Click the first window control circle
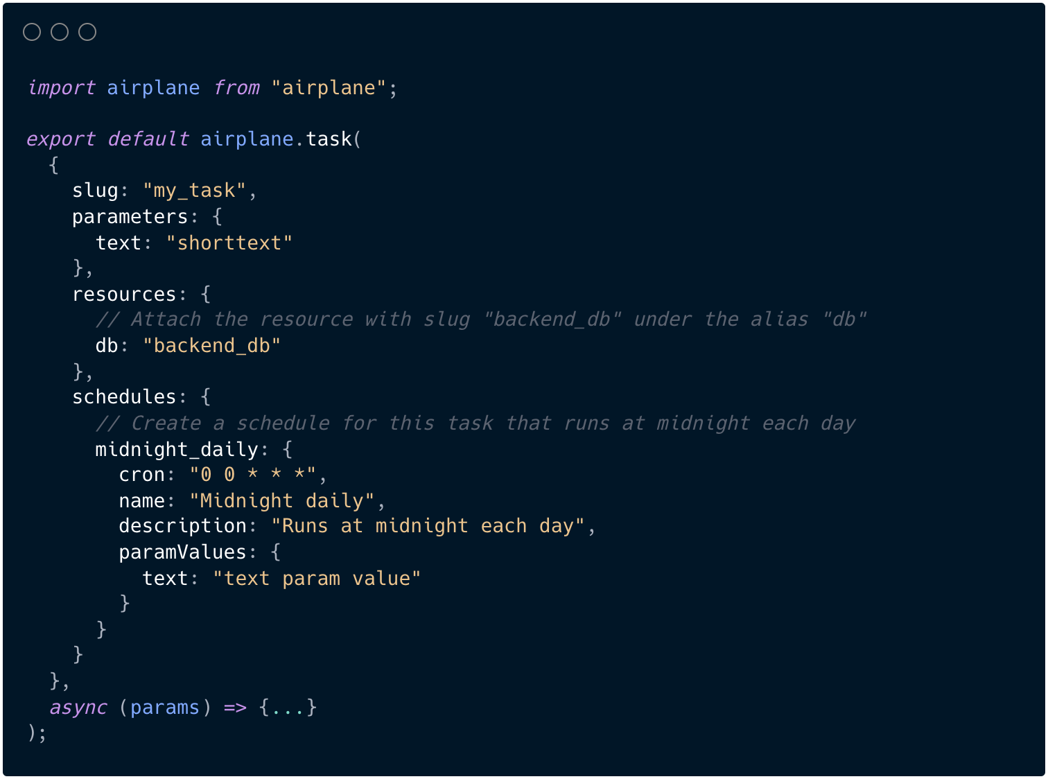The image size is (1048, 779). tap(32, 32)
